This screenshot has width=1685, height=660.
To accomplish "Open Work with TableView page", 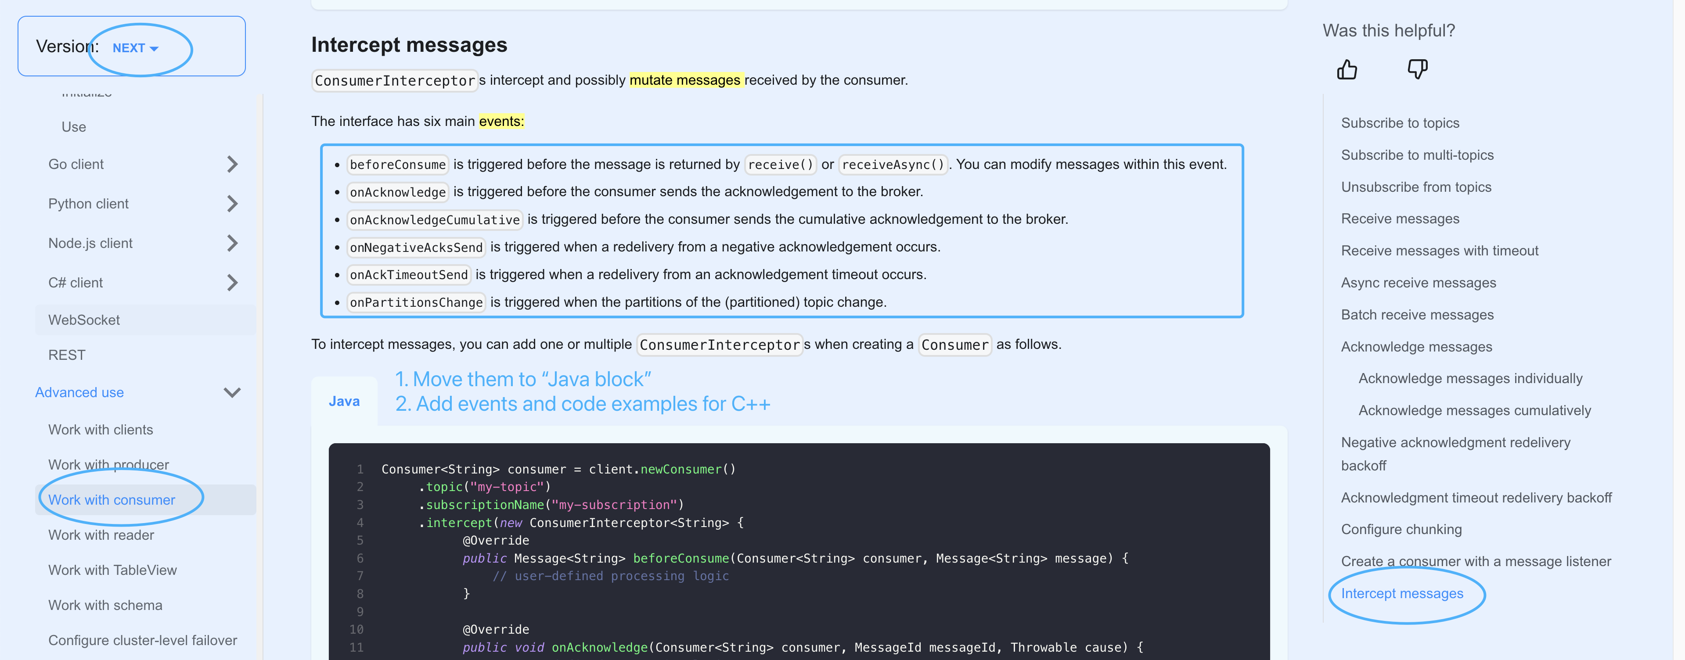I will click(112, 570).
